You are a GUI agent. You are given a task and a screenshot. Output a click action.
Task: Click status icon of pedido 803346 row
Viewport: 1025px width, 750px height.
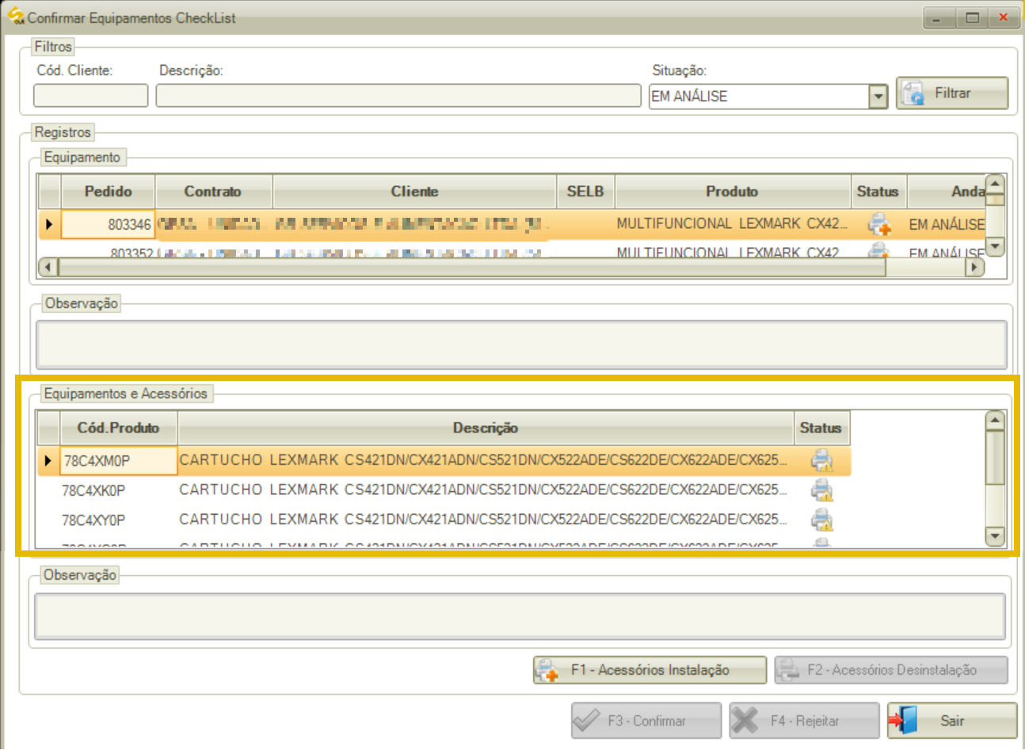pos(878,224)
